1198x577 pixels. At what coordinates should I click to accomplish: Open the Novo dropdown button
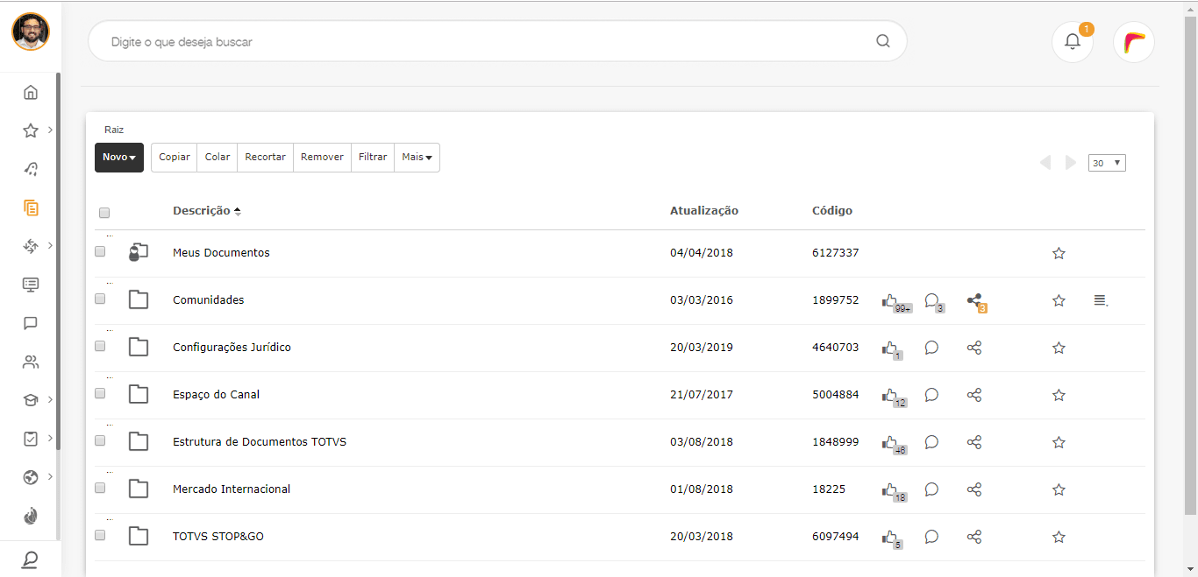point(118,158)
